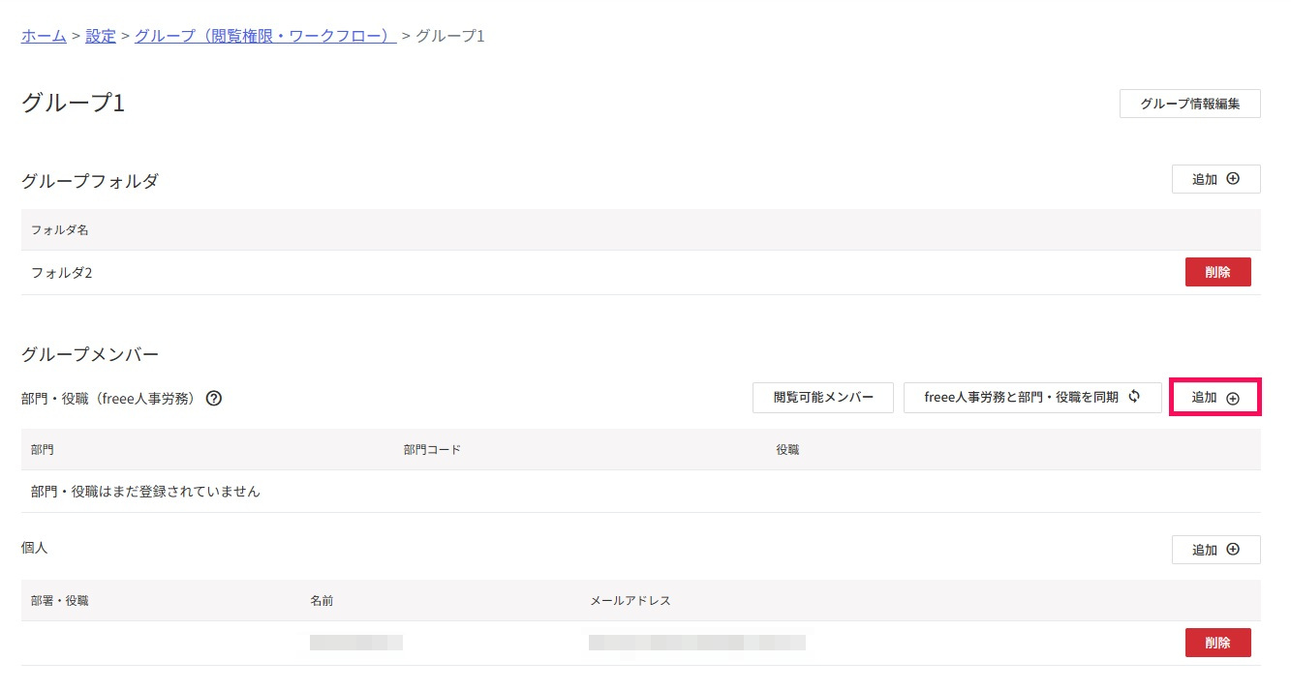Click the 個人 subsection label
1291x691 pixels.
point(34,548)
